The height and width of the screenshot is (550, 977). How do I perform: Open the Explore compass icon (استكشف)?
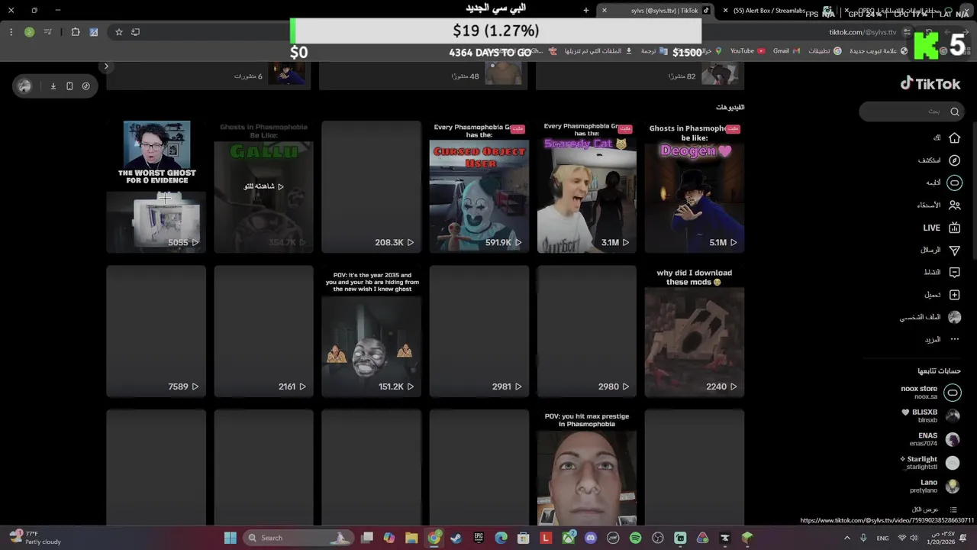pyautogui.click(x=954, y=160)
